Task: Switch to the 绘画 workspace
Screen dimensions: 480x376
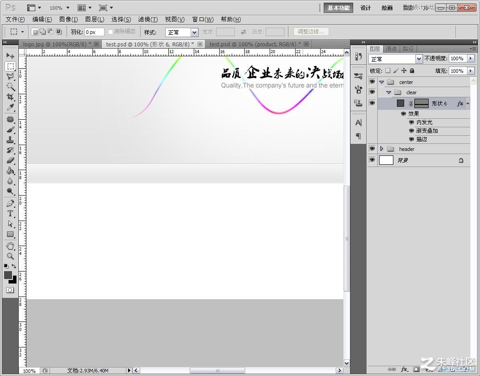Action: (387, 8)
